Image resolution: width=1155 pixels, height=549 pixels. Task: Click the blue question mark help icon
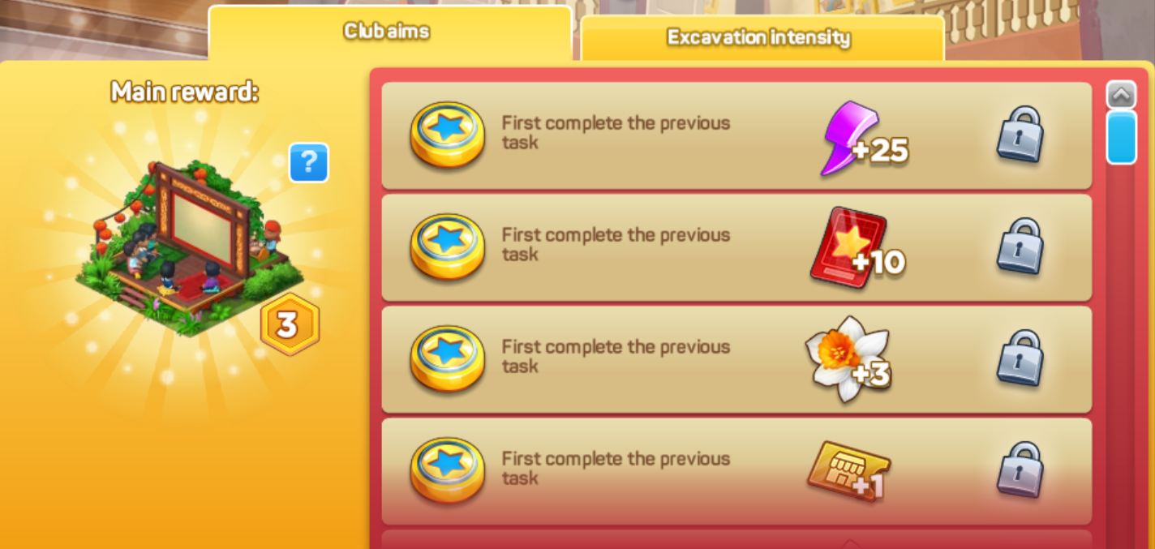(308, 163)
